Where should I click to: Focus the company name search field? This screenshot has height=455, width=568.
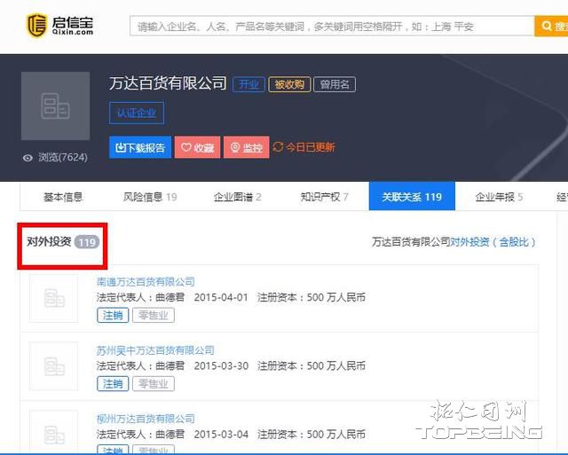coord(332,26)
